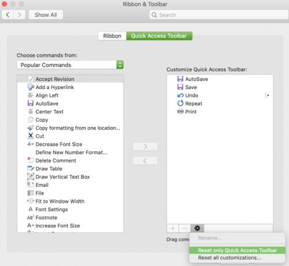Select the Quick Access Toolbar tab
Screen dimensions: 289x266
(159, 36)
